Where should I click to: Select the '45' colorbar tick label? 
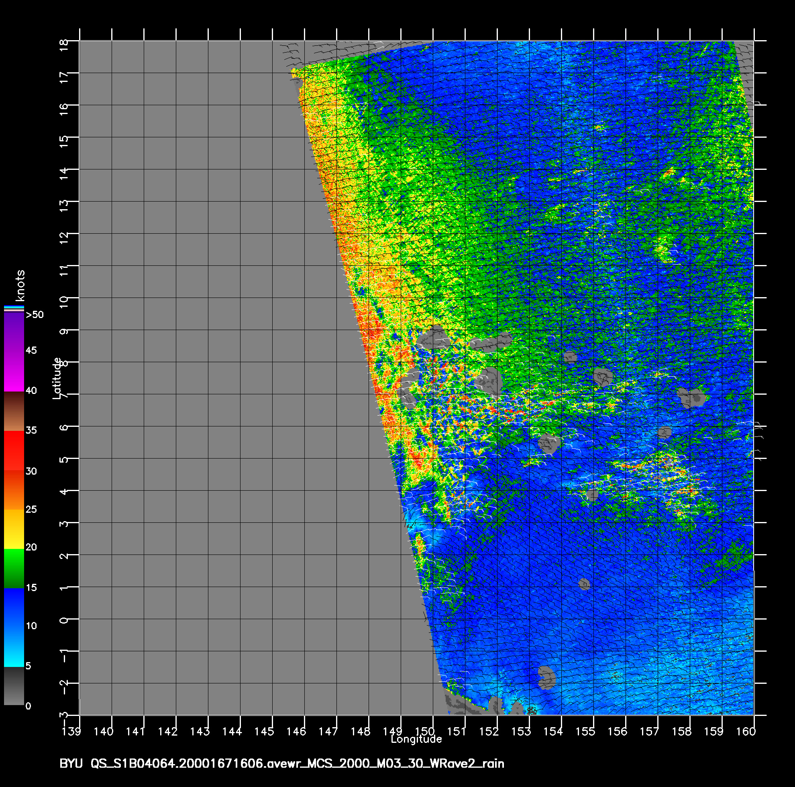(x=31, y=350)
